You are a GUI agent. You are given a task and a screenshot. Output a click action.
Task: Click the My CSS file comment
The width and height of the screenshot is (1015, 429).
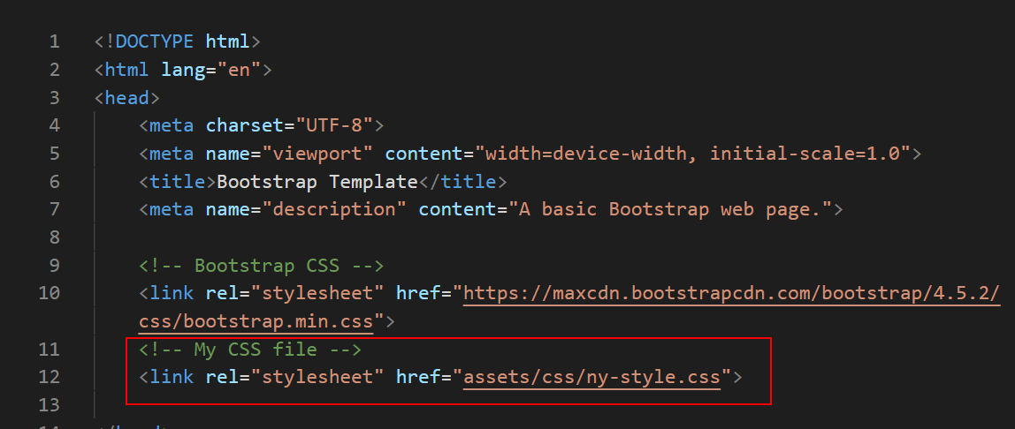[250, 350]
